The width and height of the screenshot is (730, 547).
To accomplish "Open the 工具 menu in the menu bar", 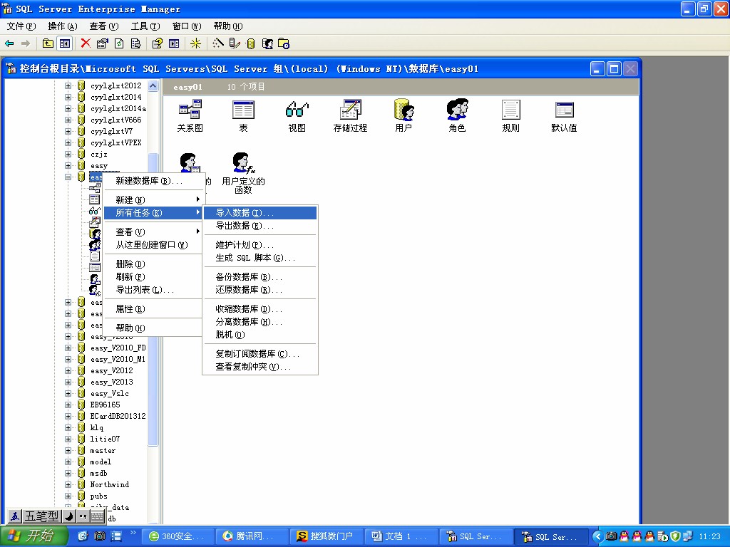I will (145, 26).
